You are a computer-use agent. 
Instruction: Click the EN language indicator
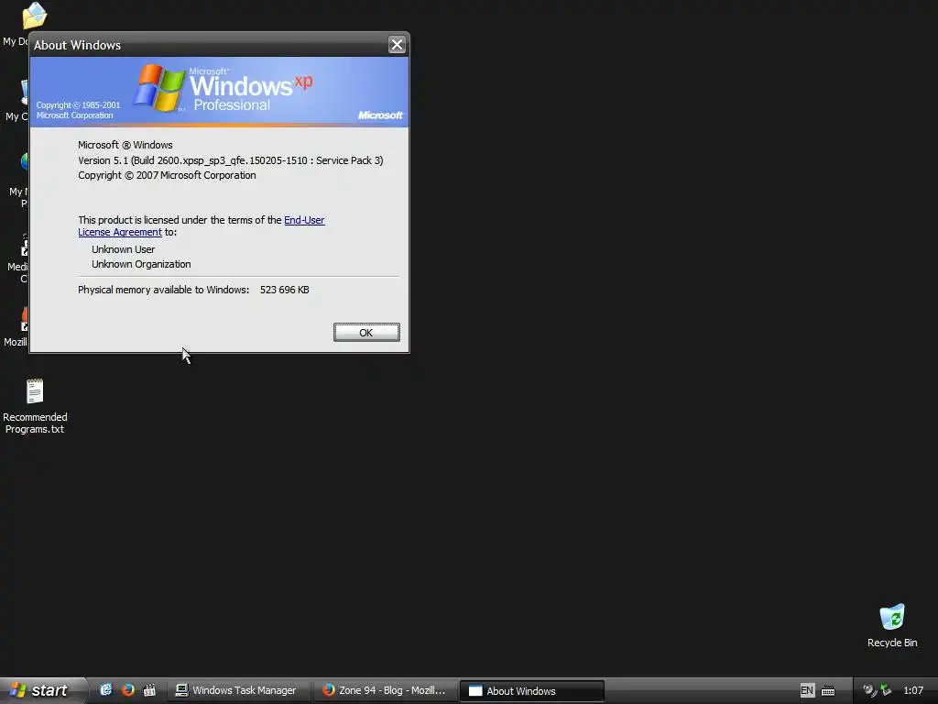[806, 690]
